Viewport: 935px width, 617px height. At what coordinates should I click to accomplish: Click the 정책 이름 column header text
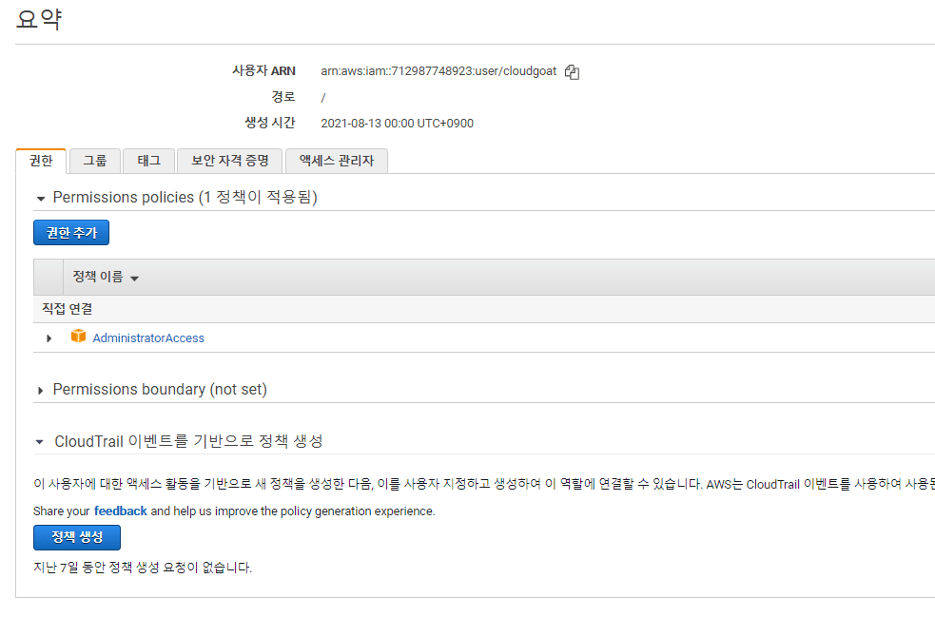click(x=98, y=277)
